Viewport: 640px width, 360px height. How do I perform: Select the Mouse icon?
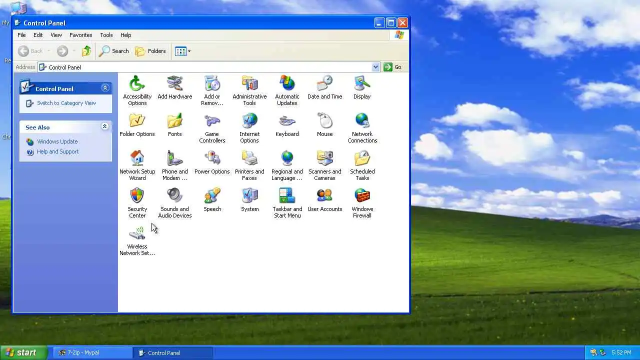324,125
